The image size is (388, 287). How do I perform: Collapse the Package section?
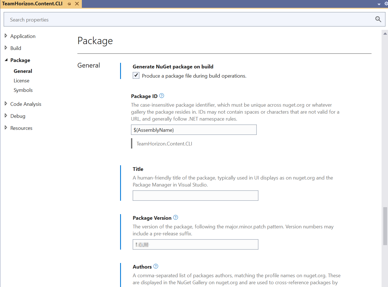coord(6,60)
